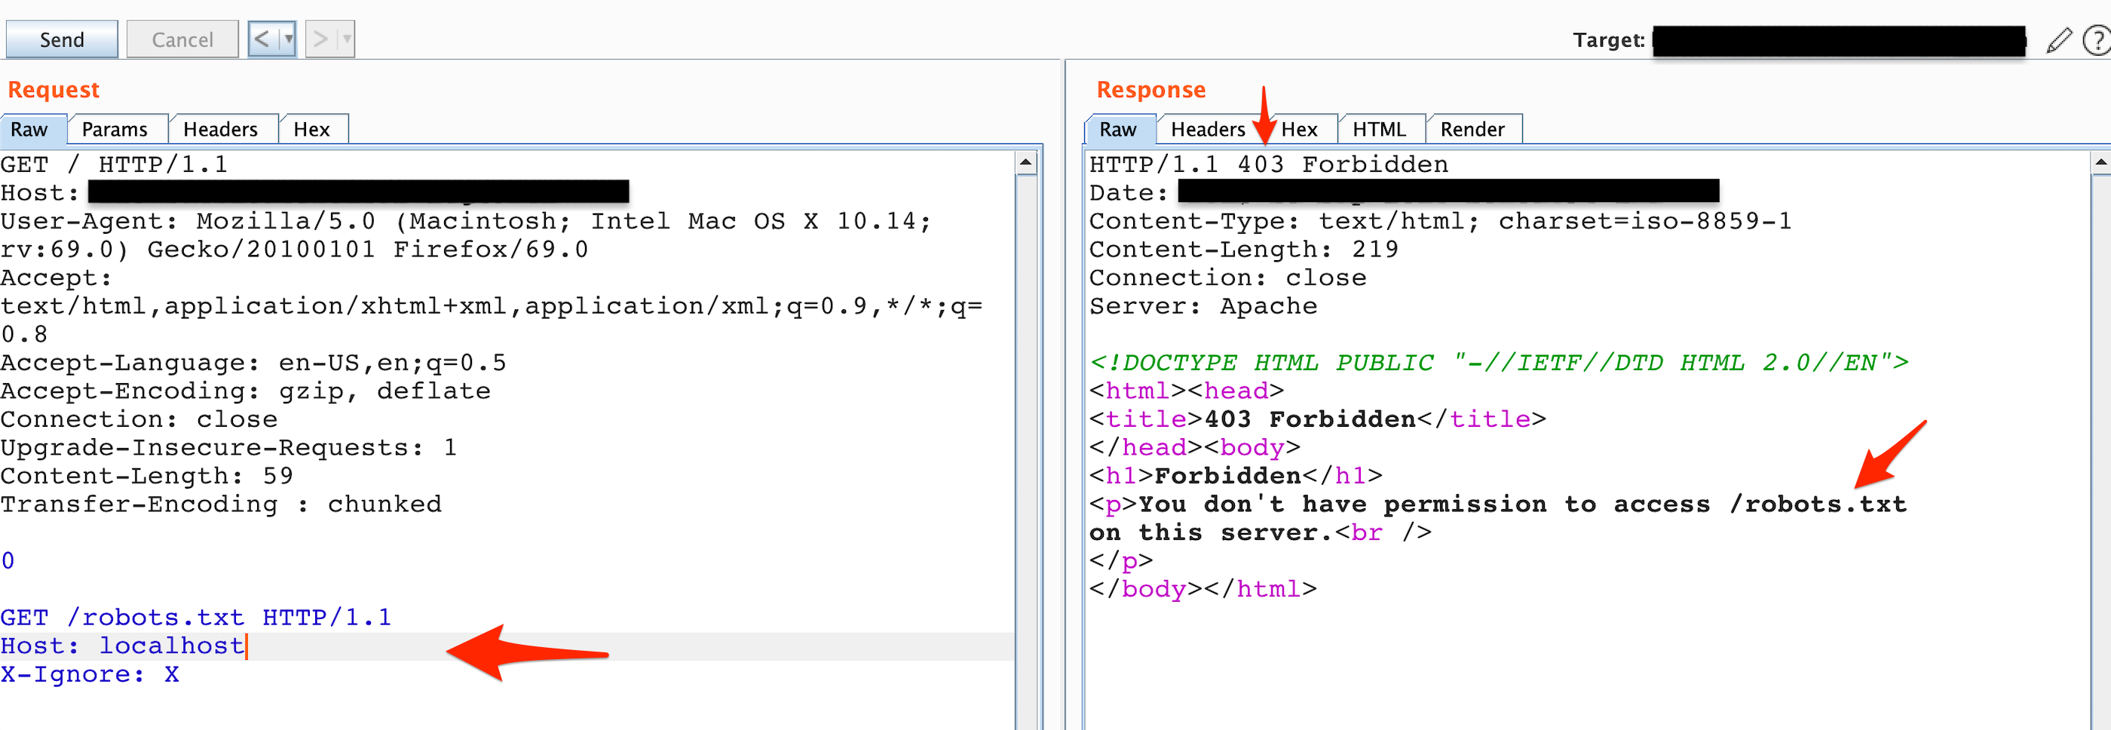The width and height of the screenshot is (2111, 730).
Task: Open the Response Render tab
Action: tap(1472, 130)
